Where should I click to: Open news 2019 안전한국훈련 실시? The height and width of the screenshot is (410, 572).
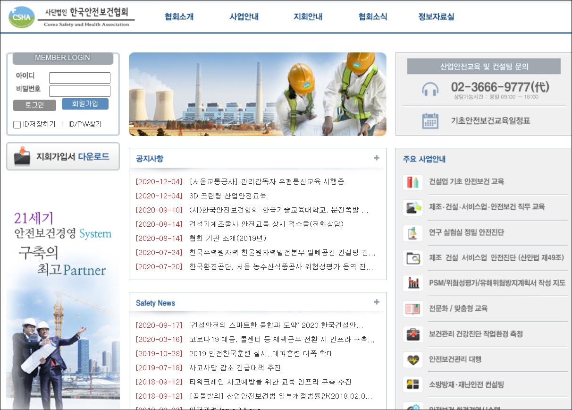point(261,353)
